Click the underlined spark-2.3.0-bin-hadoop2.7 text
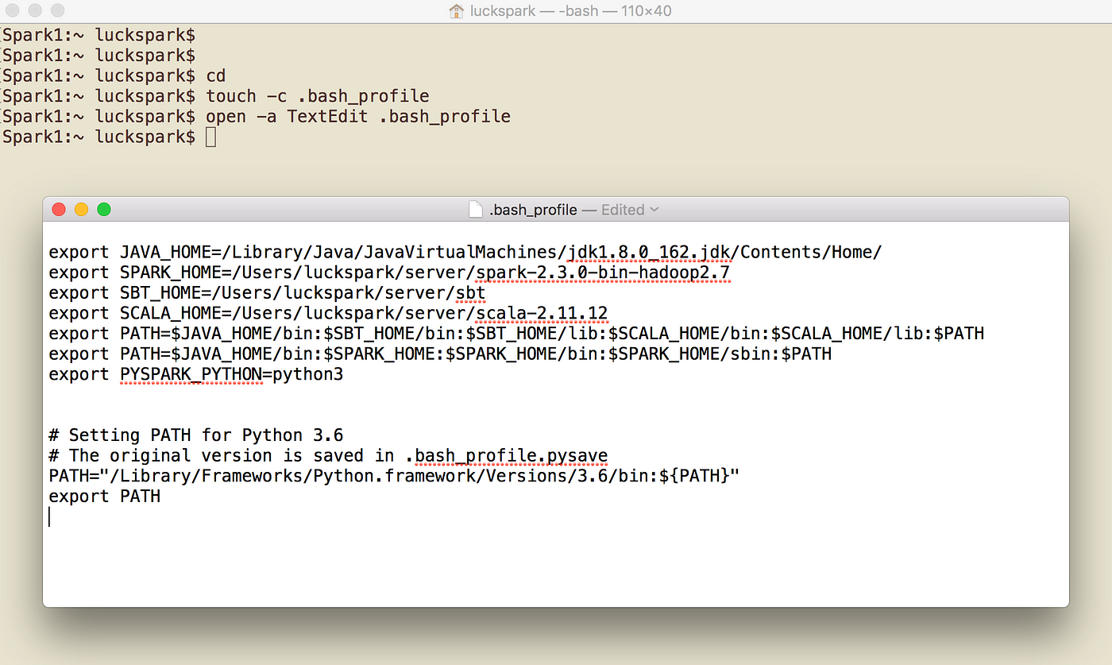The height and width of the screenshot is (665, 1112). 603,273
